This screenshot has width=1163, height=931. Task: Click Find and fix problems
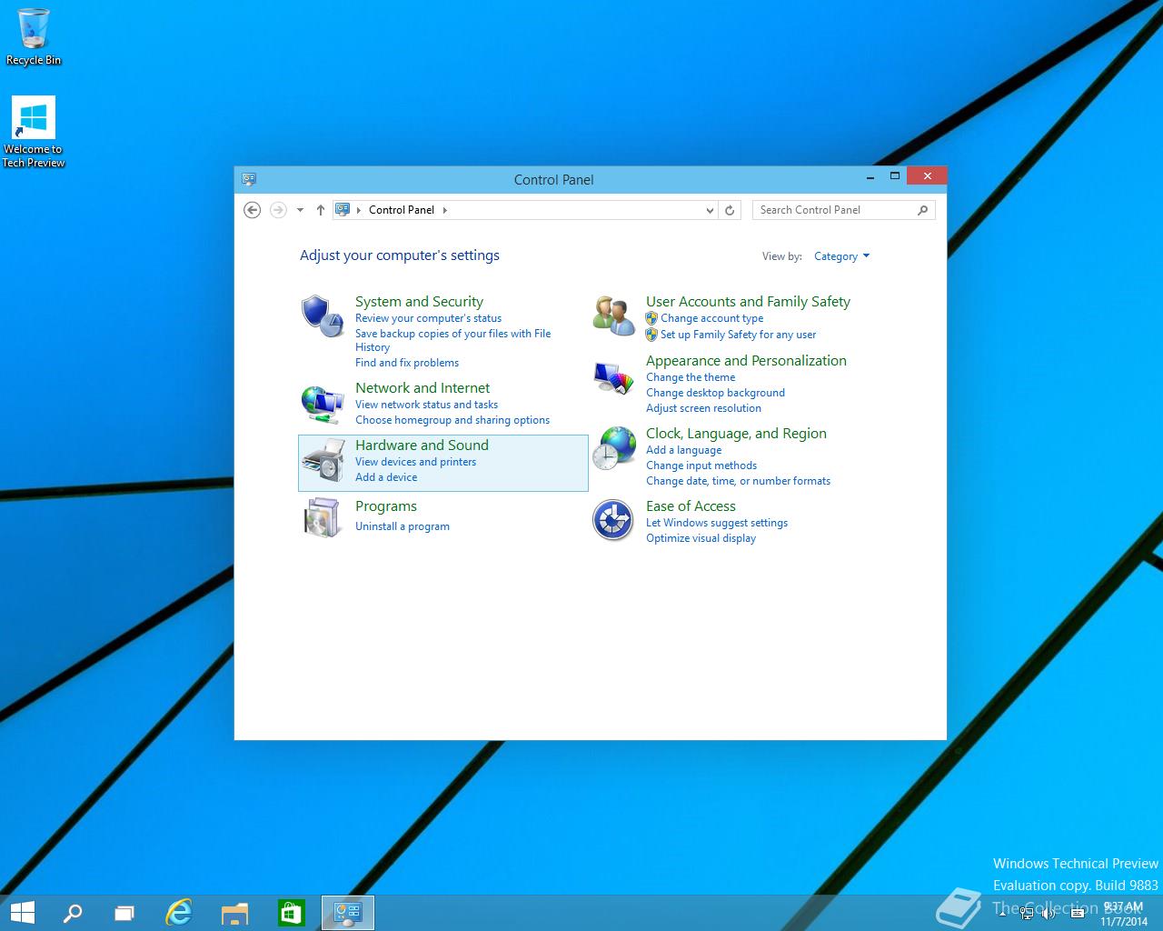point(407,363)
